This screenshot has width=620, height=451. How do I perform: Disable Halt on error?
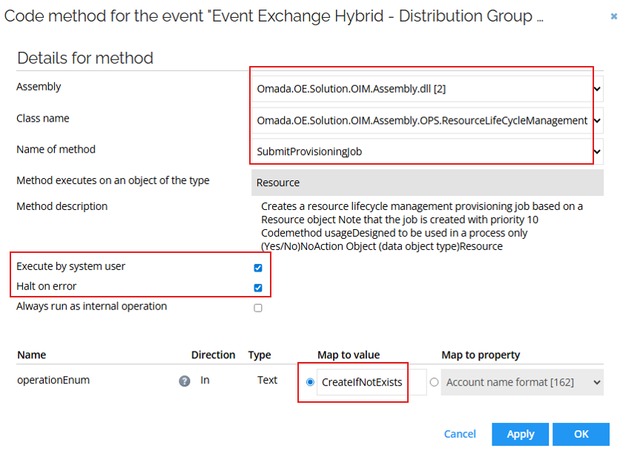coord(258,287)
